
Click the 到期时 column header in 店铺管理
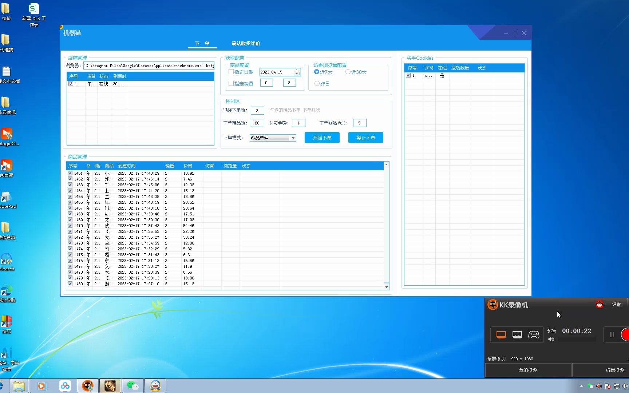120,76
